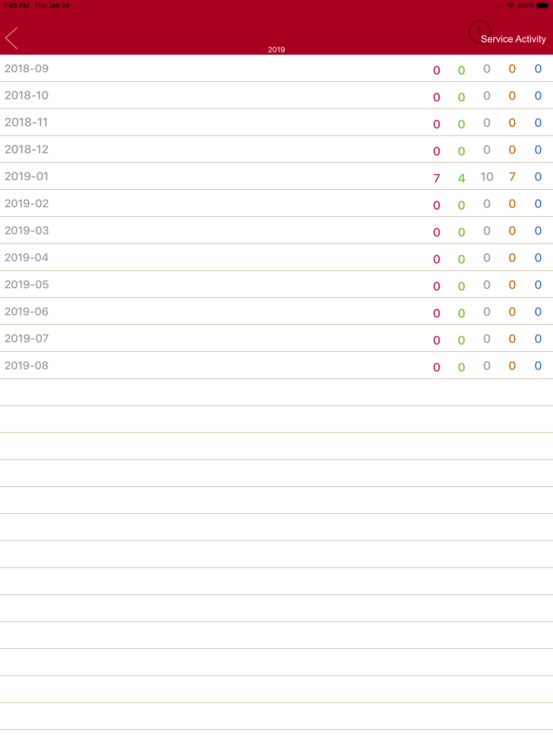
Task: Tap the orange 7 count in 2019-01
Action: pyautogui.click(x=512, y=176)
